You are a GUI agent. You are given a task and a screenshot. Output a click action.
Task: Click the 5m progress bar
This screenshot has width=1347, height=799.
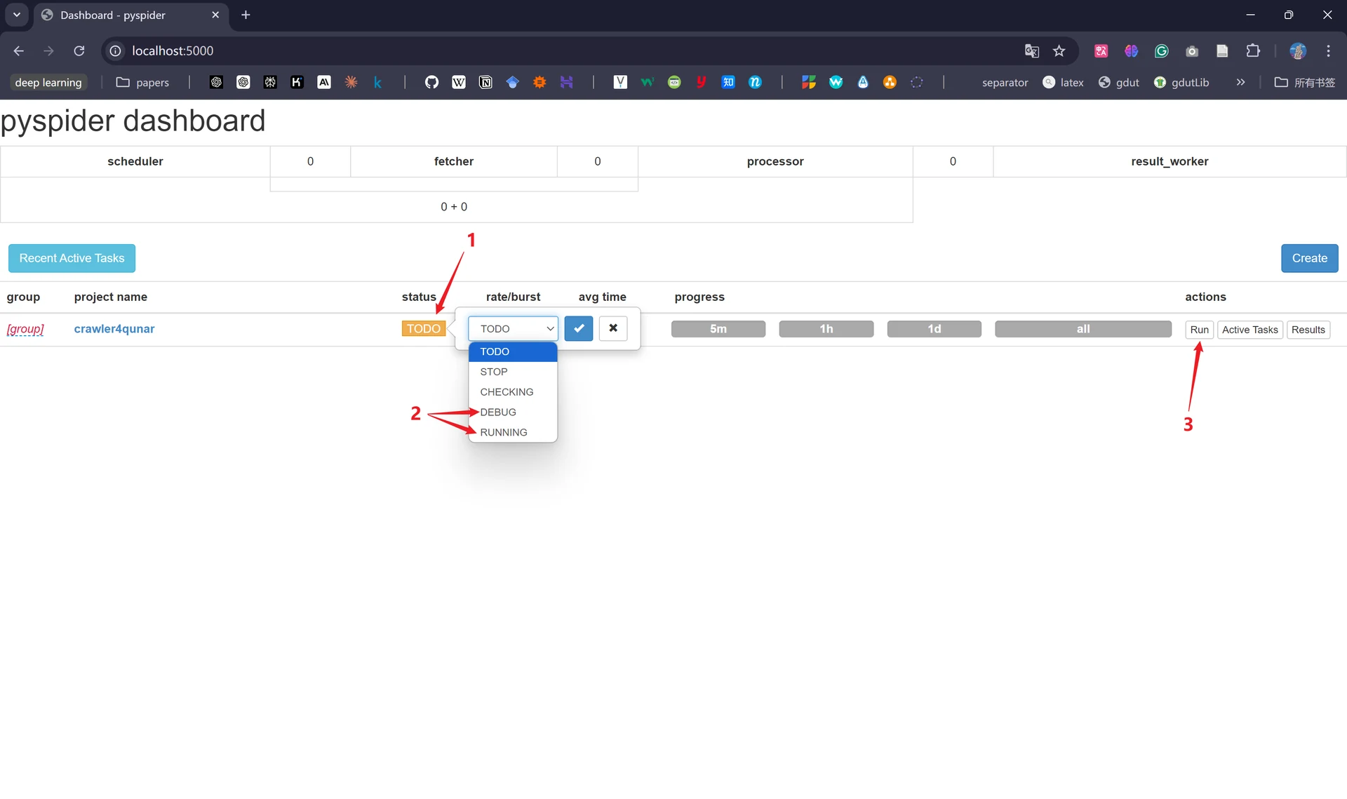[x=718, y=329]
